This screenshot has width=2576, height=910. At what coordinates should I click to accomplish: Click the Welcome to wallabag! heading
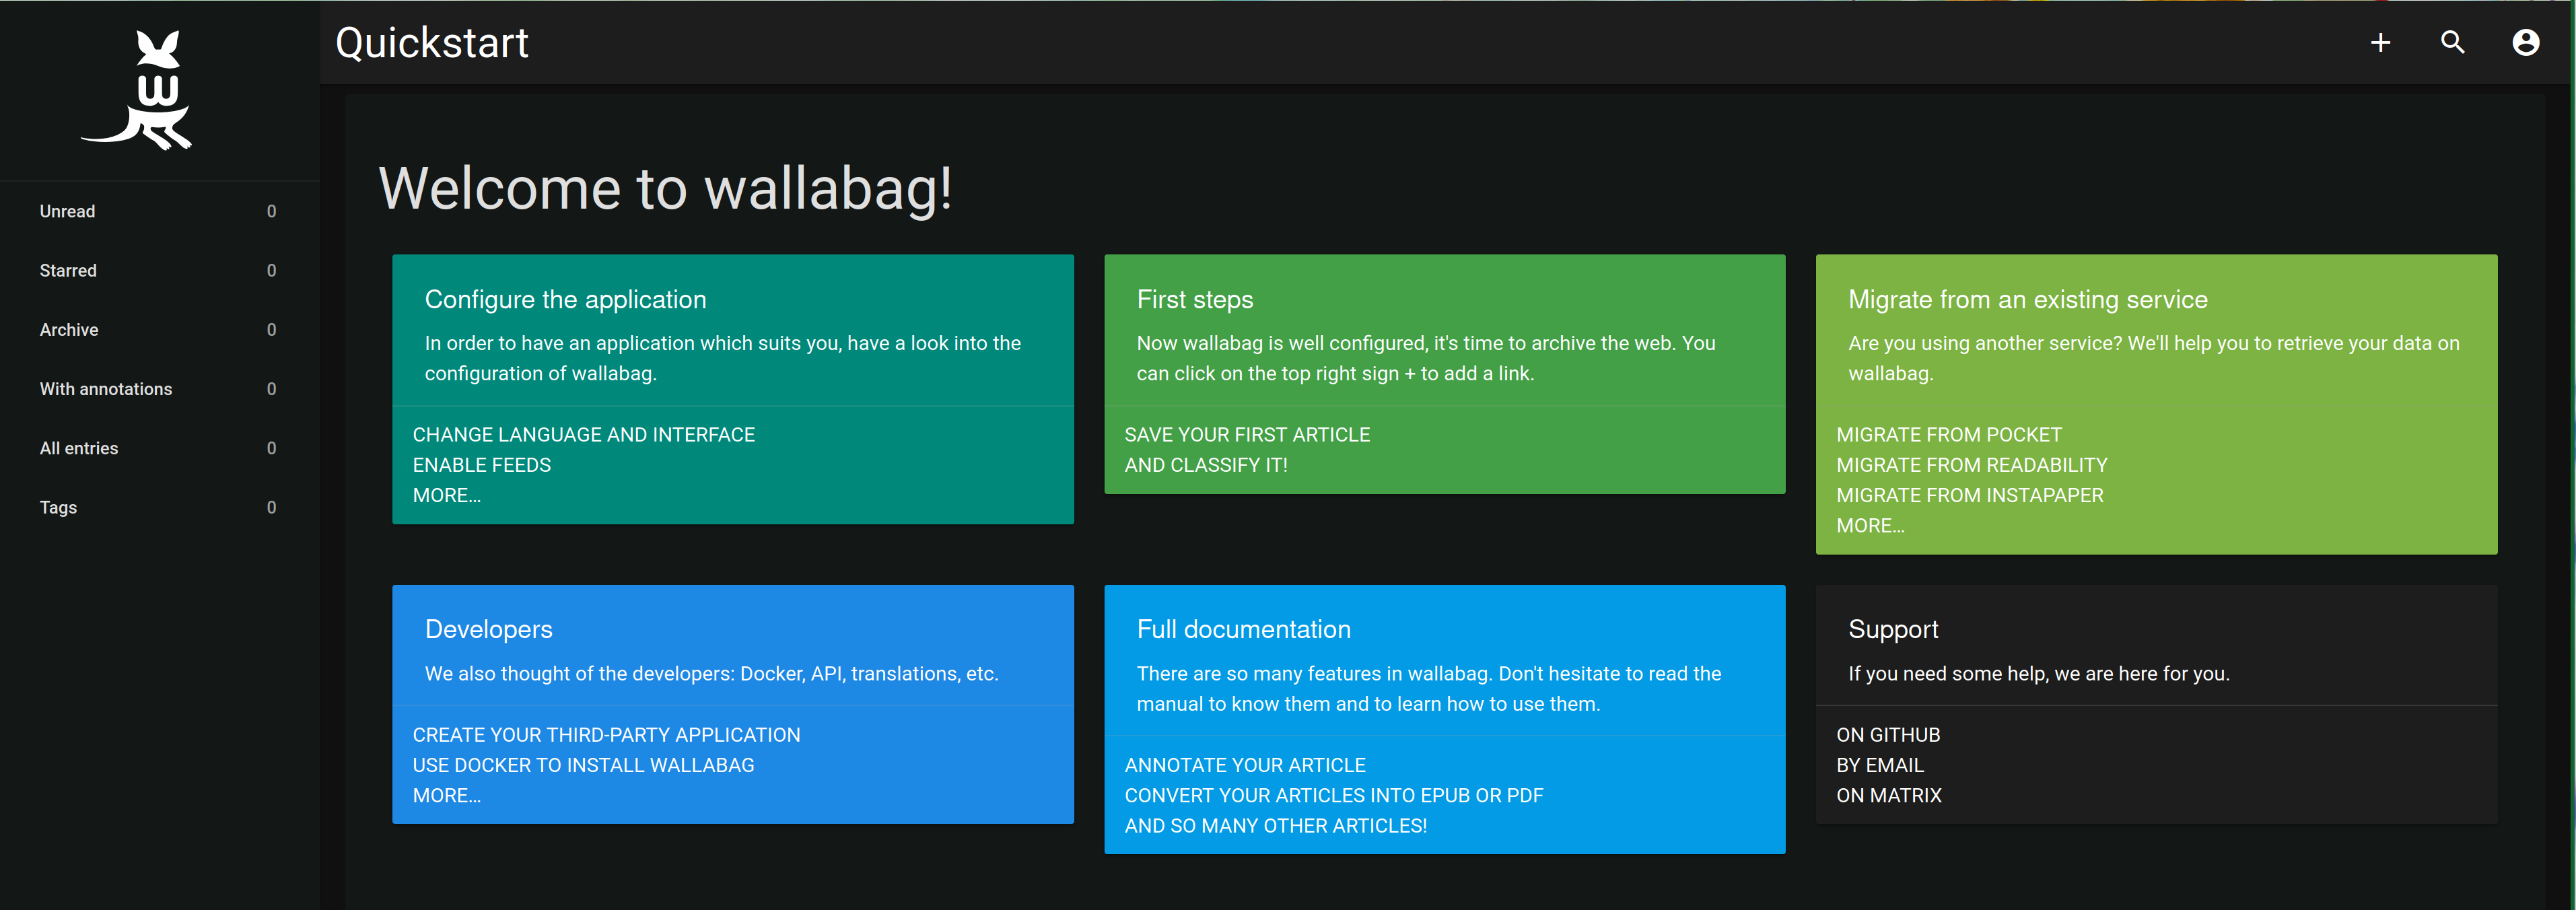click(x=665, y=188)
